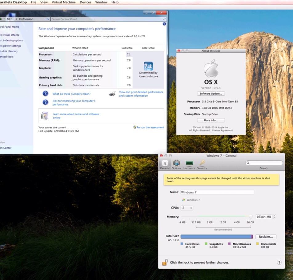This screenshot has height=280, width=293.
Task: Open 'View and print detailed performance' link
Action: pos(141,94)
